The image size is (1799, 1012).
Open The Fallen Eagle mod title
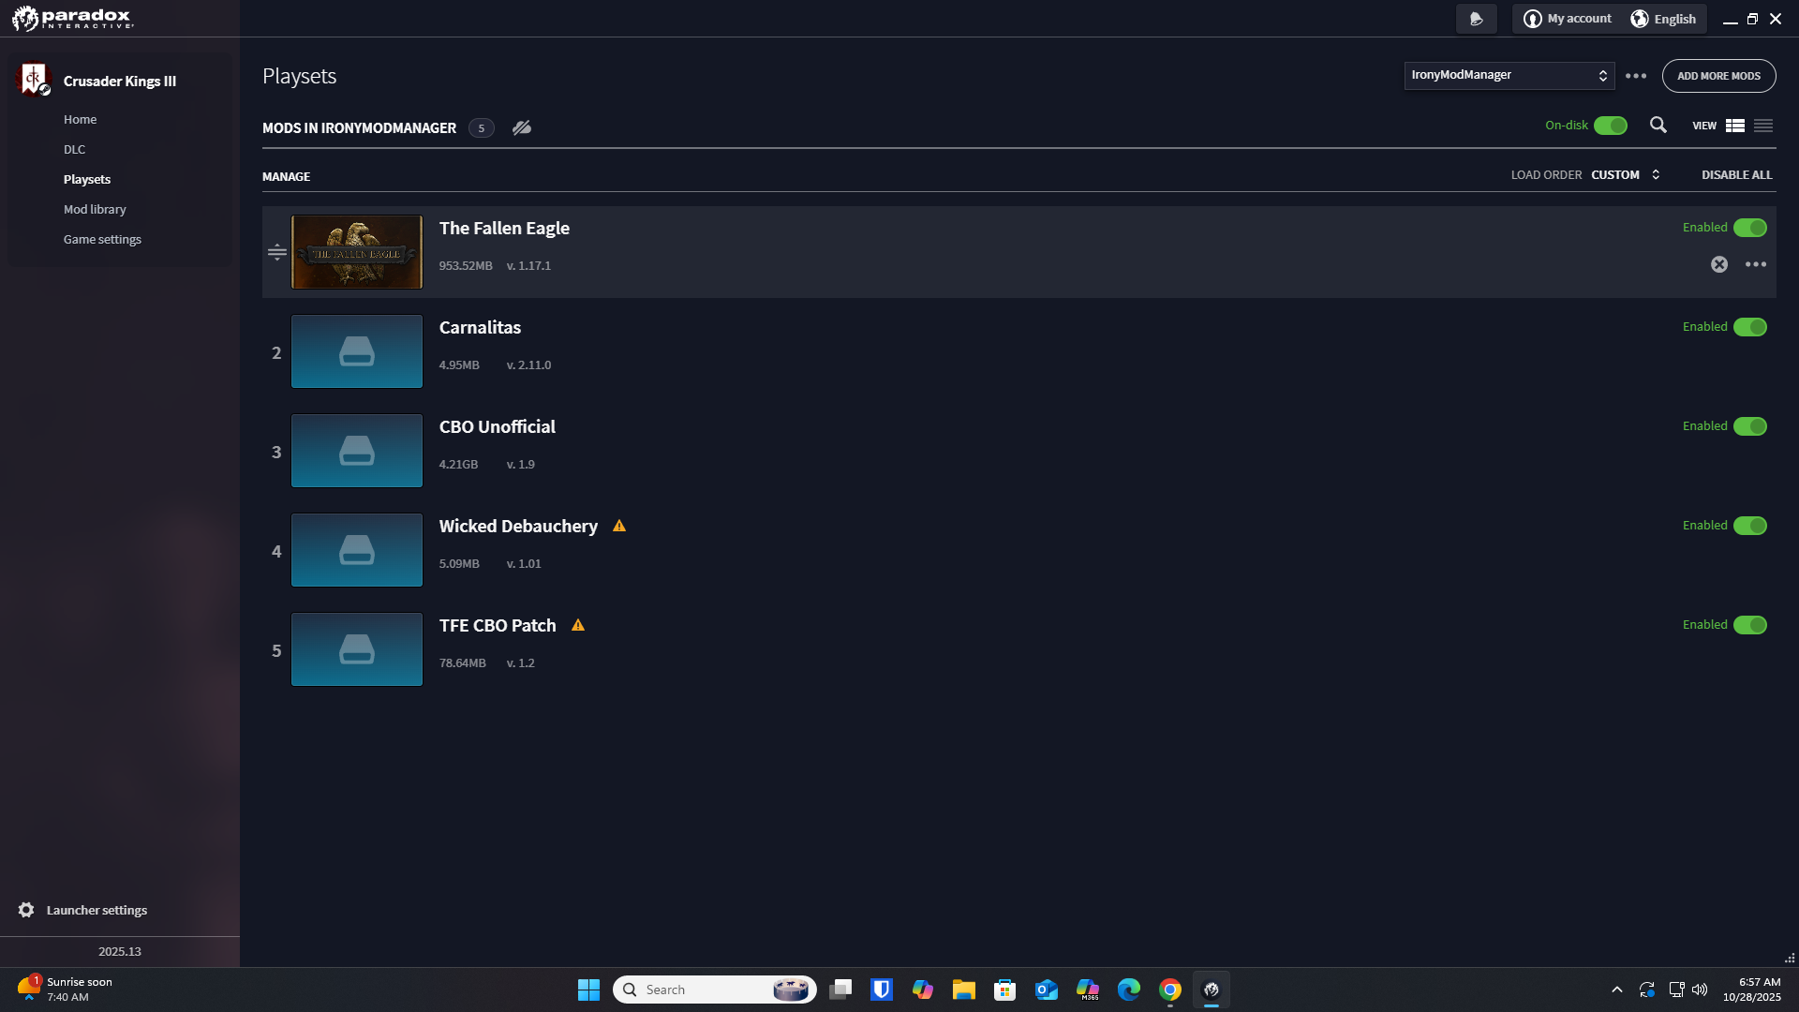(x=504, y=229)
